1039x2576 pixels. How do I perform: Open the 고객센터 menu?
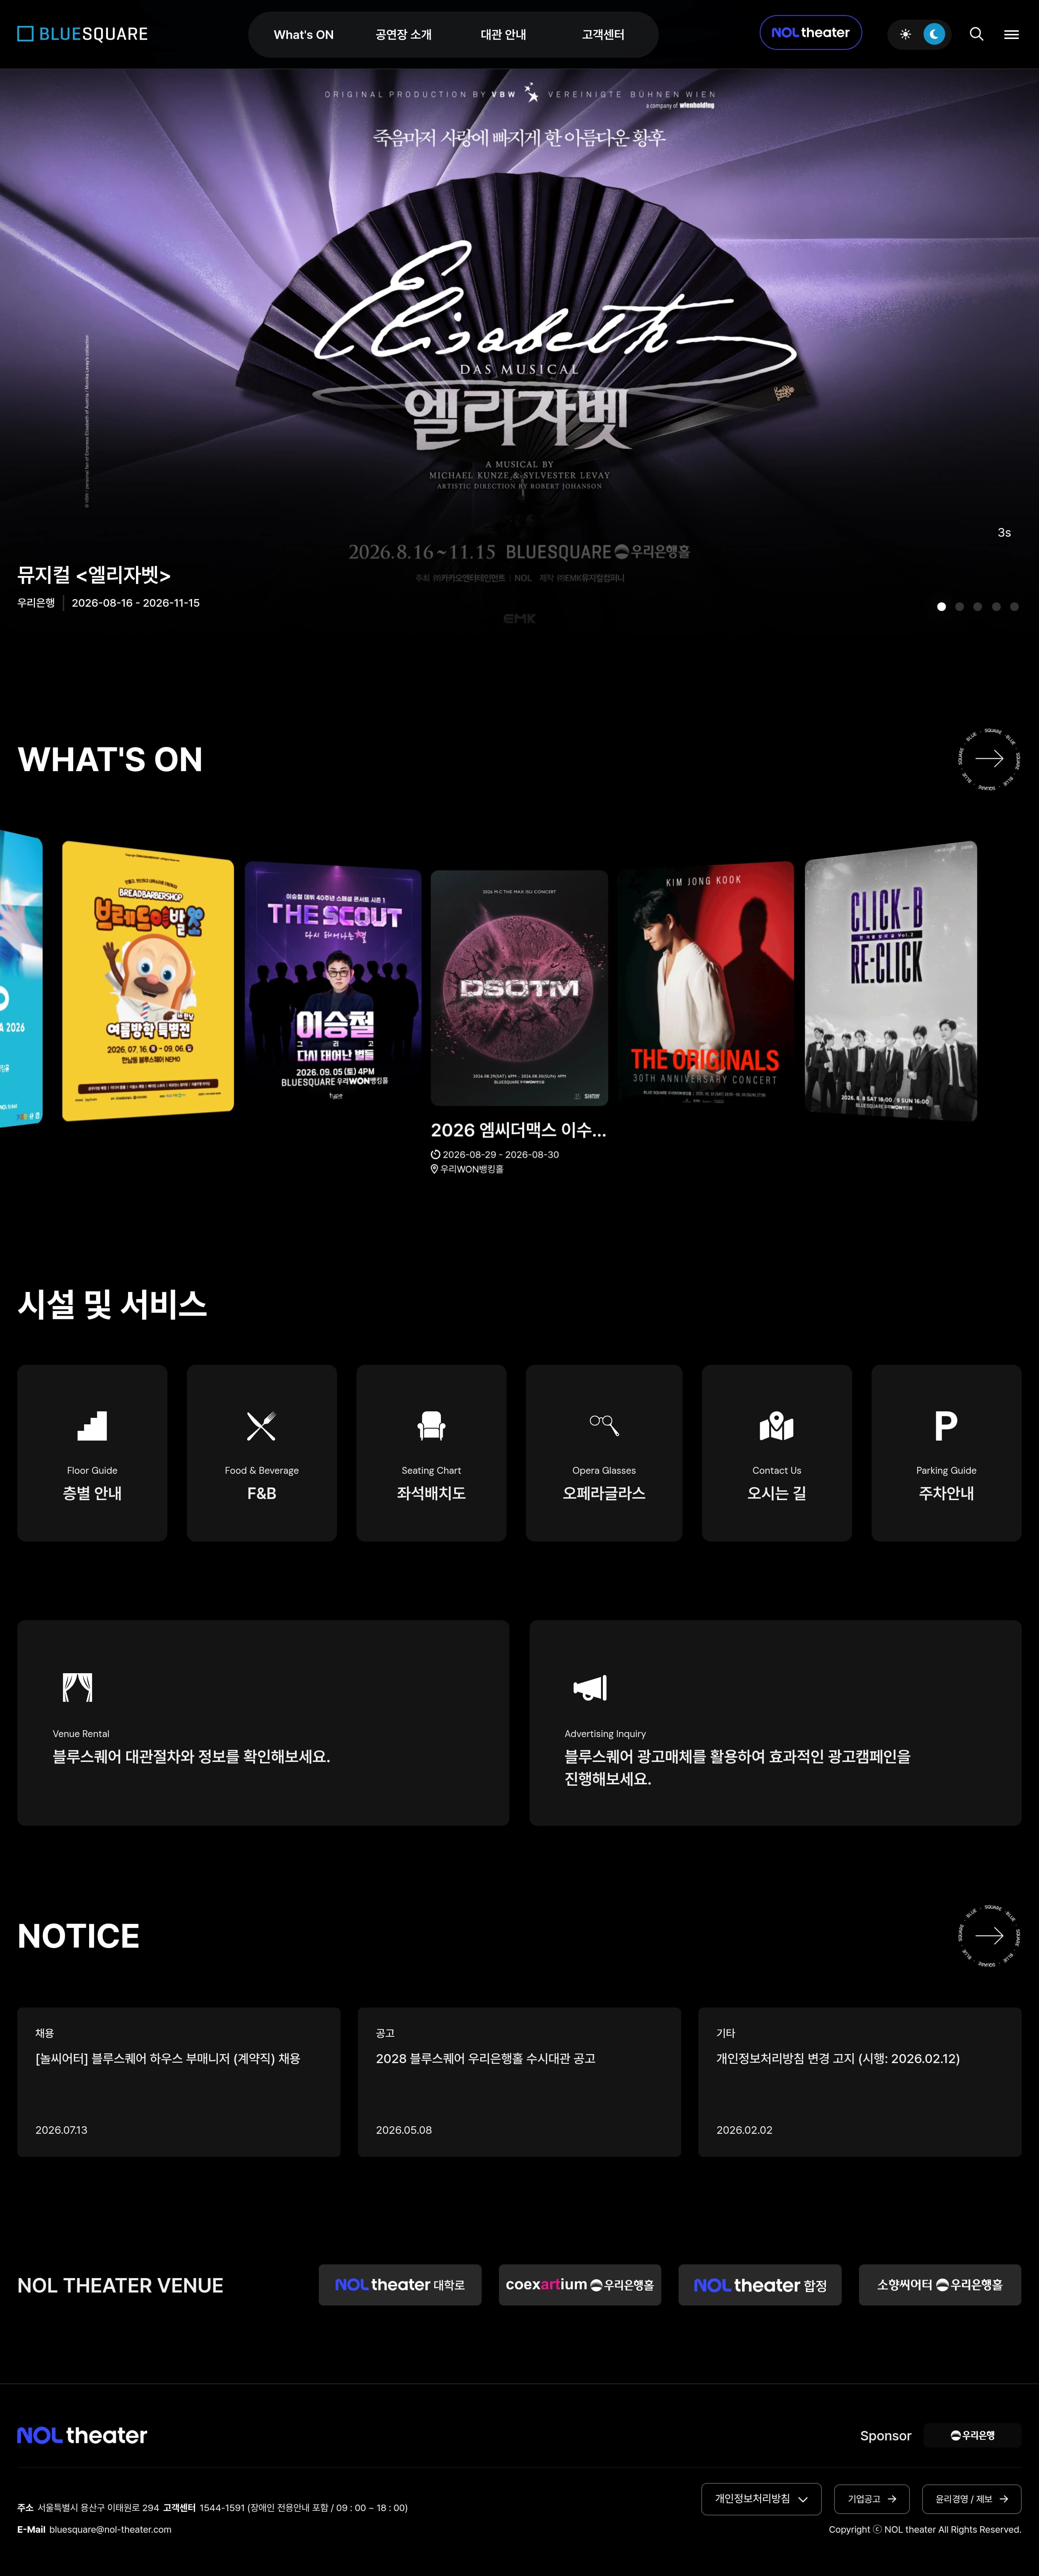click(x=603, y=35)
